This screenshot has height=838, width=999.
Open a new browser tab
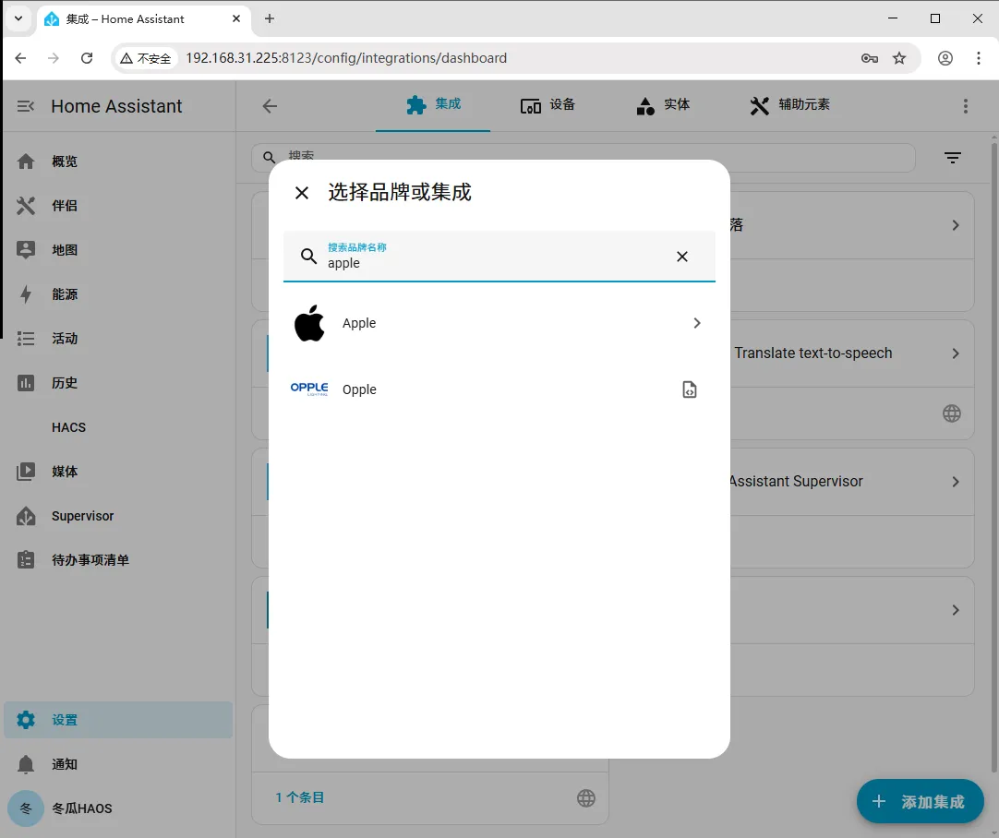pyautogui.click(x=270, y=18)
